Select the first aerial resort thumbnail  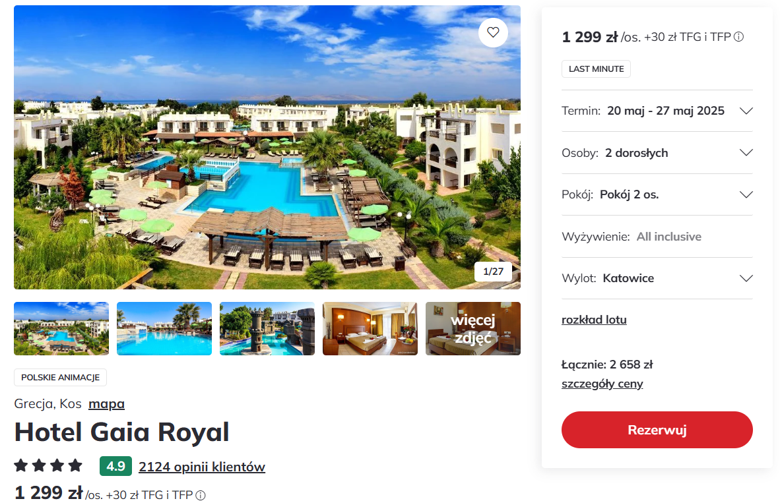coord(61,328)
